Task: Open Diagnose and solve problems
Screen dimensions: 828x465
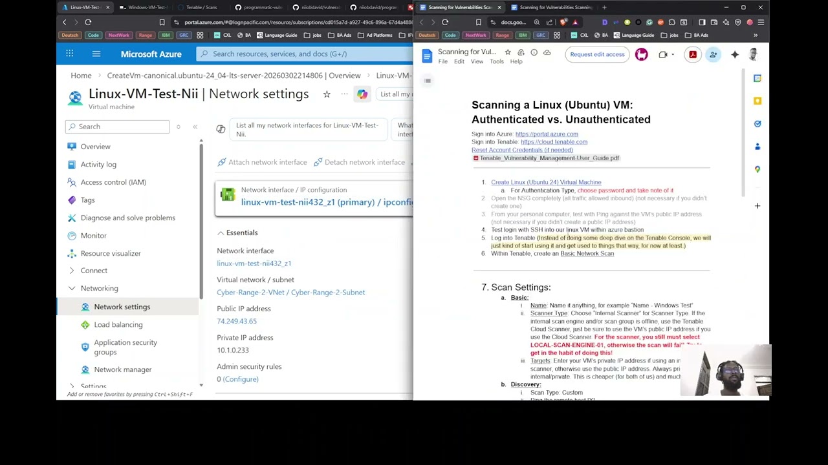Action: (x=127, y=218)
